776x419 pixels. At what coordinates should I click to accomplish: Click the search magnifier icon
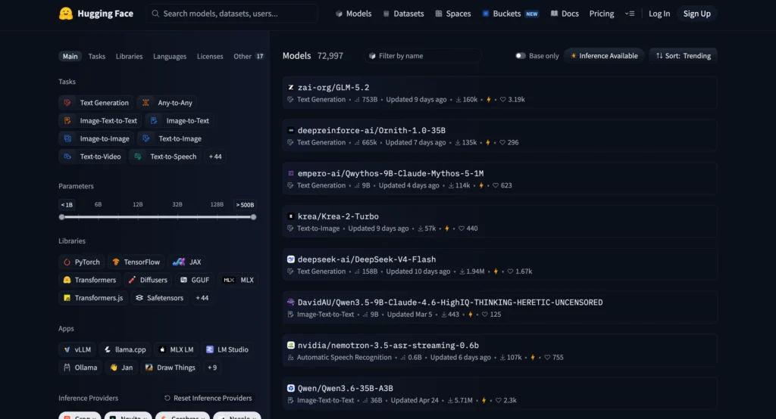click(x=155, y=14)
